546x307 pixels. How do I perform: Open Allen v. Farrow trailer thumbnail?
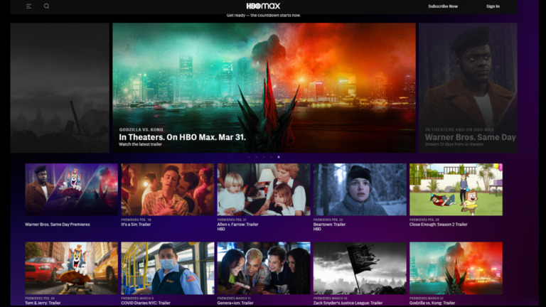pyautogui.click(x=264, y=189)
